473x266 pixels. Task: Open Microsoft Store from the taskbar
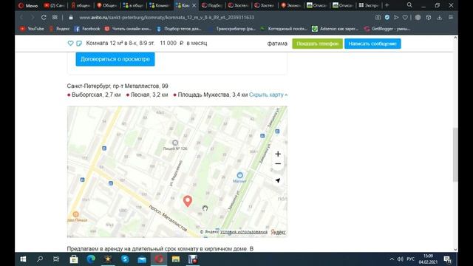point(74,259)
